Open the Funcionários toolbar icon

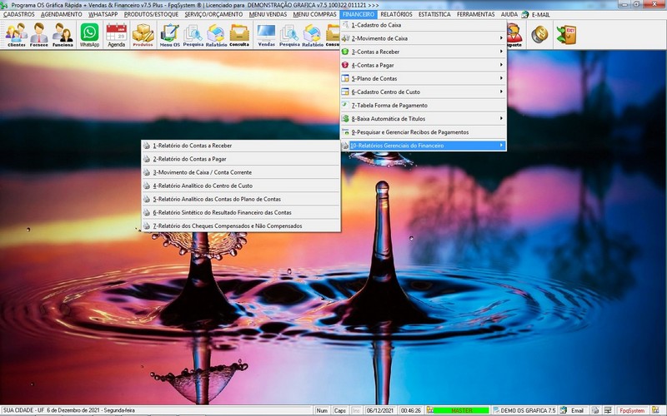point(63,34)
